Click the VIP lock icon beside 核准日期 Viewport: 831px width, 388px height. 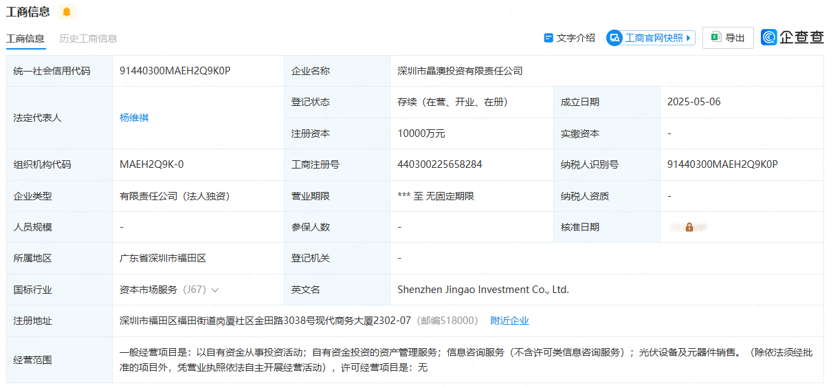689,227
